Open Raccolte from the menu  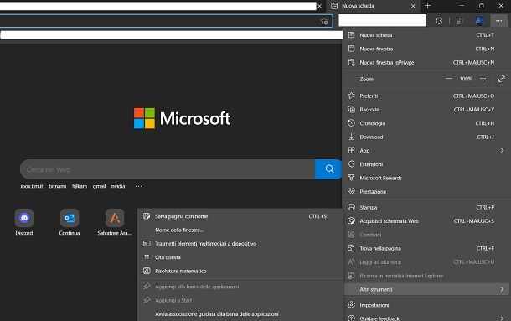tap(426, 110)
